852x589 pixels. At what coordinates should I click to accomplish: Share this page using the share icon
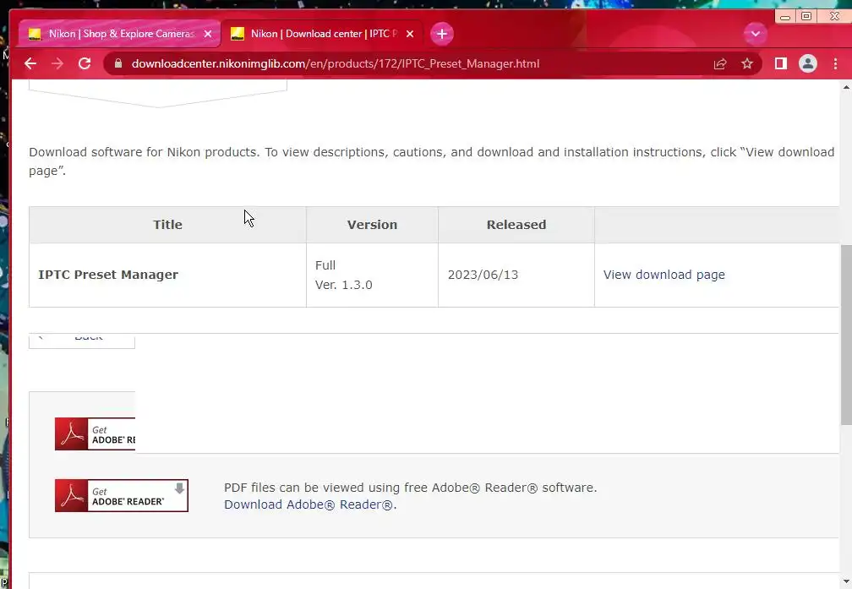pos(720,63)
